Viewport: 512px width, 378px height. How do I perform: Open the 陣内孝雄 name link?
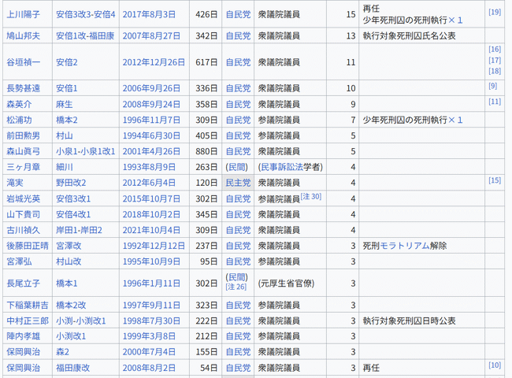(23, 336)
